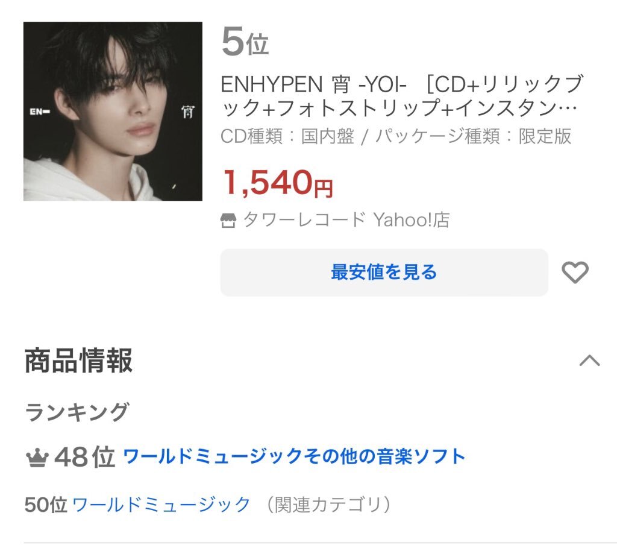Image resolution: width=617 pixels, height=545 pixels.
Task: Click the ENHYPEN 宵 -YOI- product title
Action: (401, 96)
